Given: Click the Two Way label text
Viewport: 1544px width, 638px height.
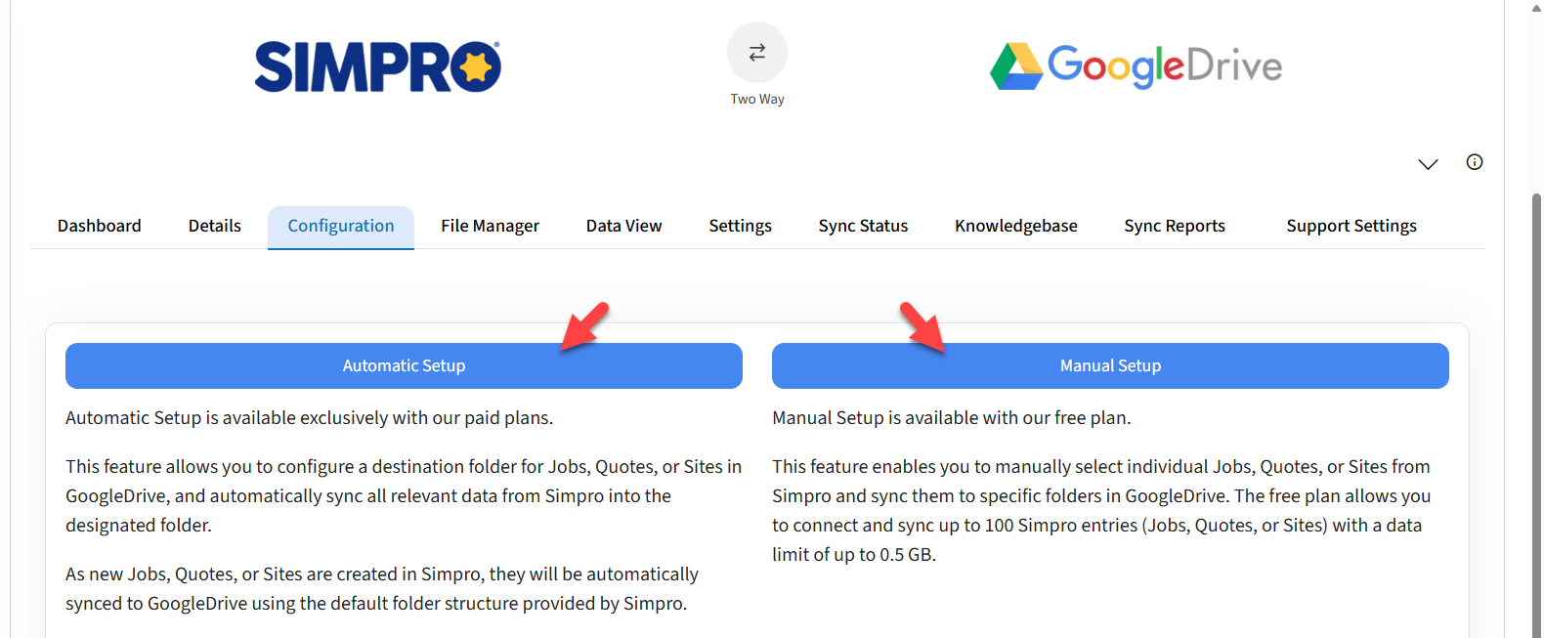Looking at the screenshot, I should coord(757,99).
